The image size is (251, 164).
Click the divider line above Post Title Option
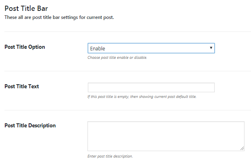pyautogui.click(x=125, y=32)
